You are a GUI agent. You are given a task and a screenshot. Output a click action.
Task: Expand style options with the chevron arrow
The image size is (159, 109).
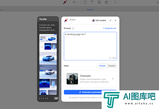pyautogui.click(x=113, y=79)
